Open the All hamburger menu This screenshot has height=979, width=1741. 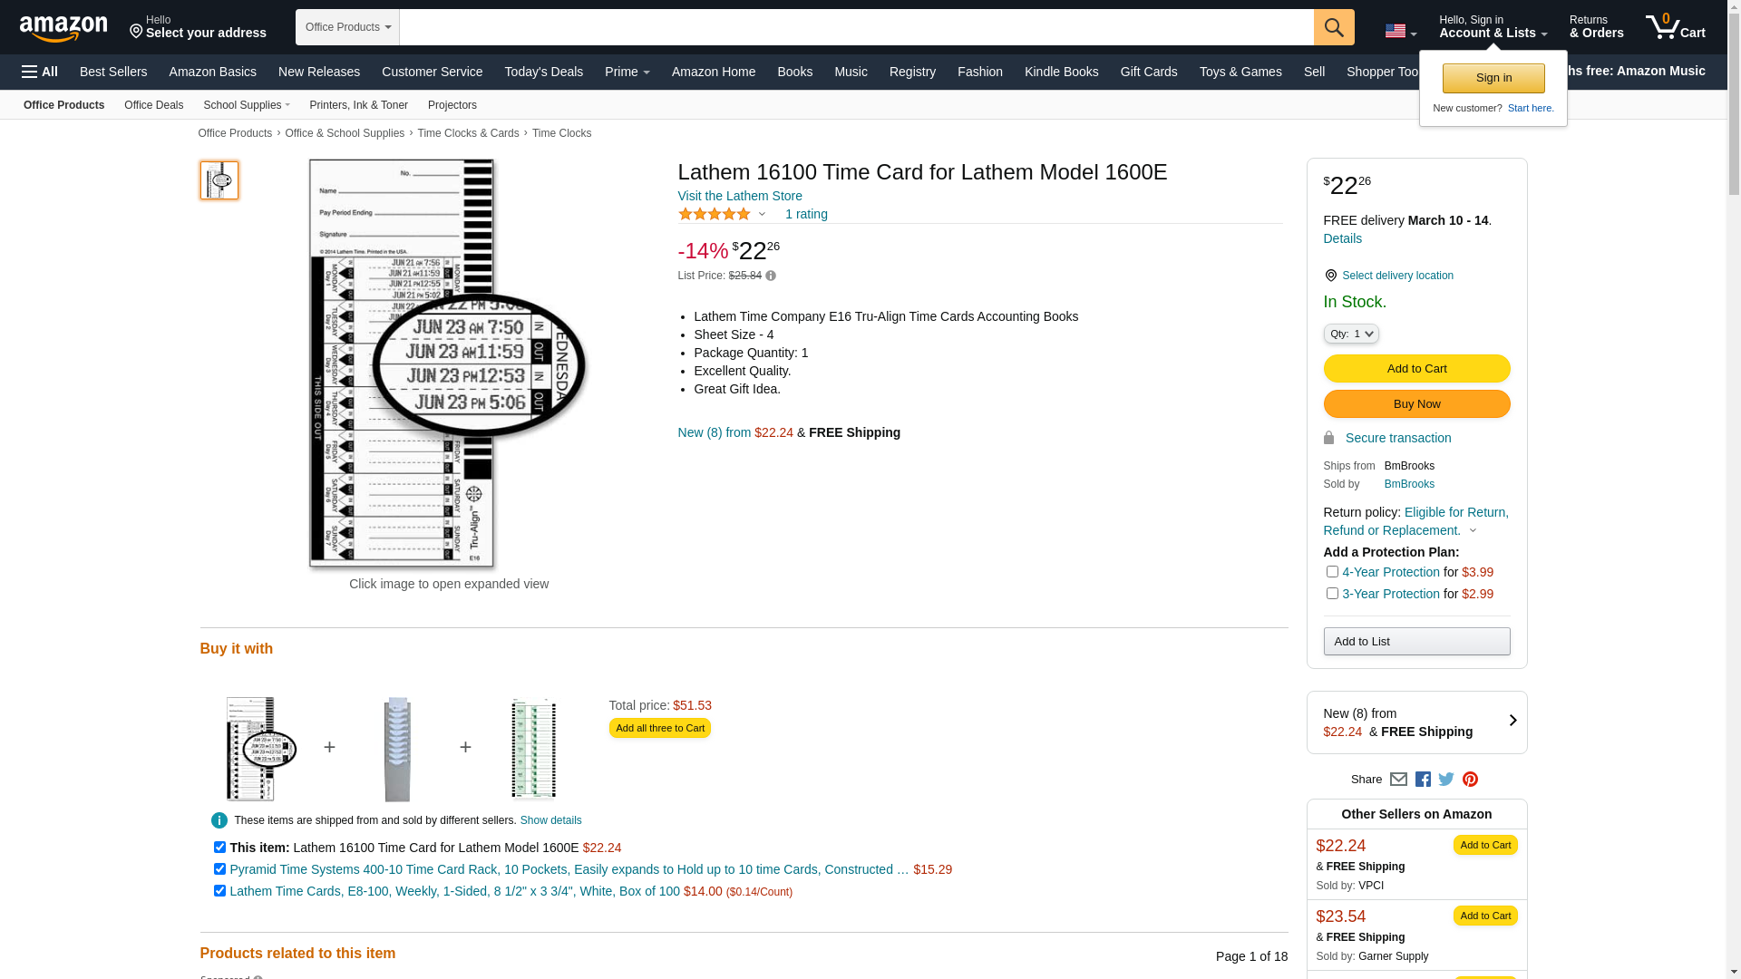[40, 72]
